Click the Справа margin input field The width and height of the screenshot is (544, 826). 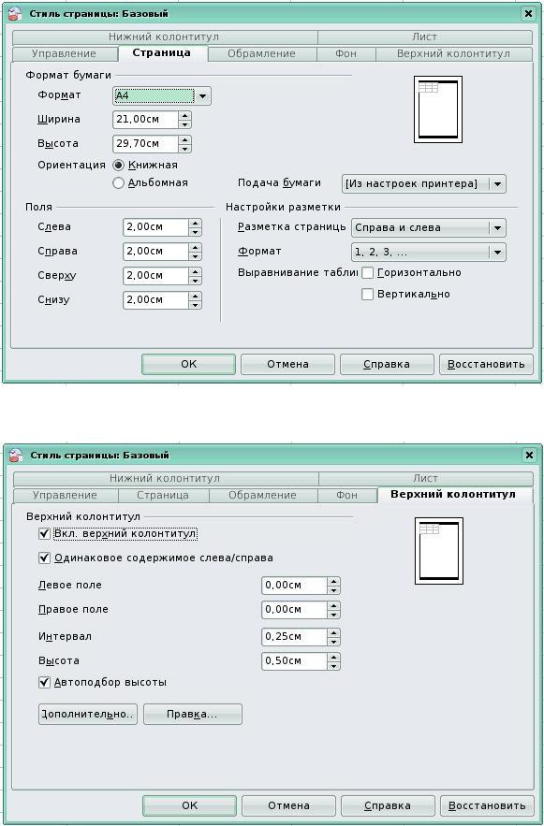(156, 252)
